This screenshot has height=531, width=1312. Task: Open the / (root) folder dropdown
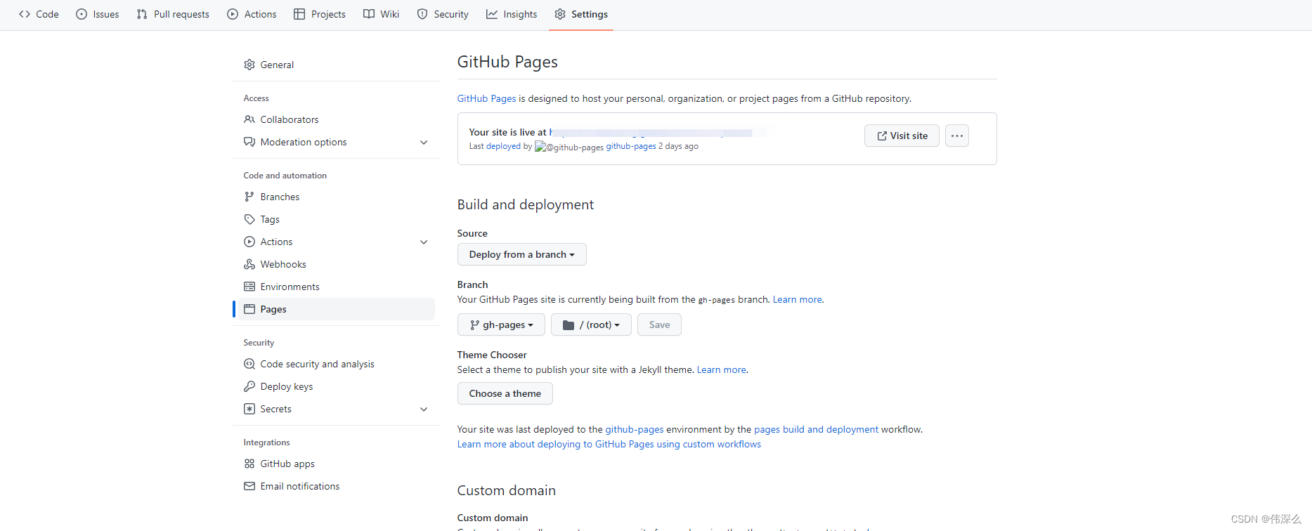pos(591,324)
